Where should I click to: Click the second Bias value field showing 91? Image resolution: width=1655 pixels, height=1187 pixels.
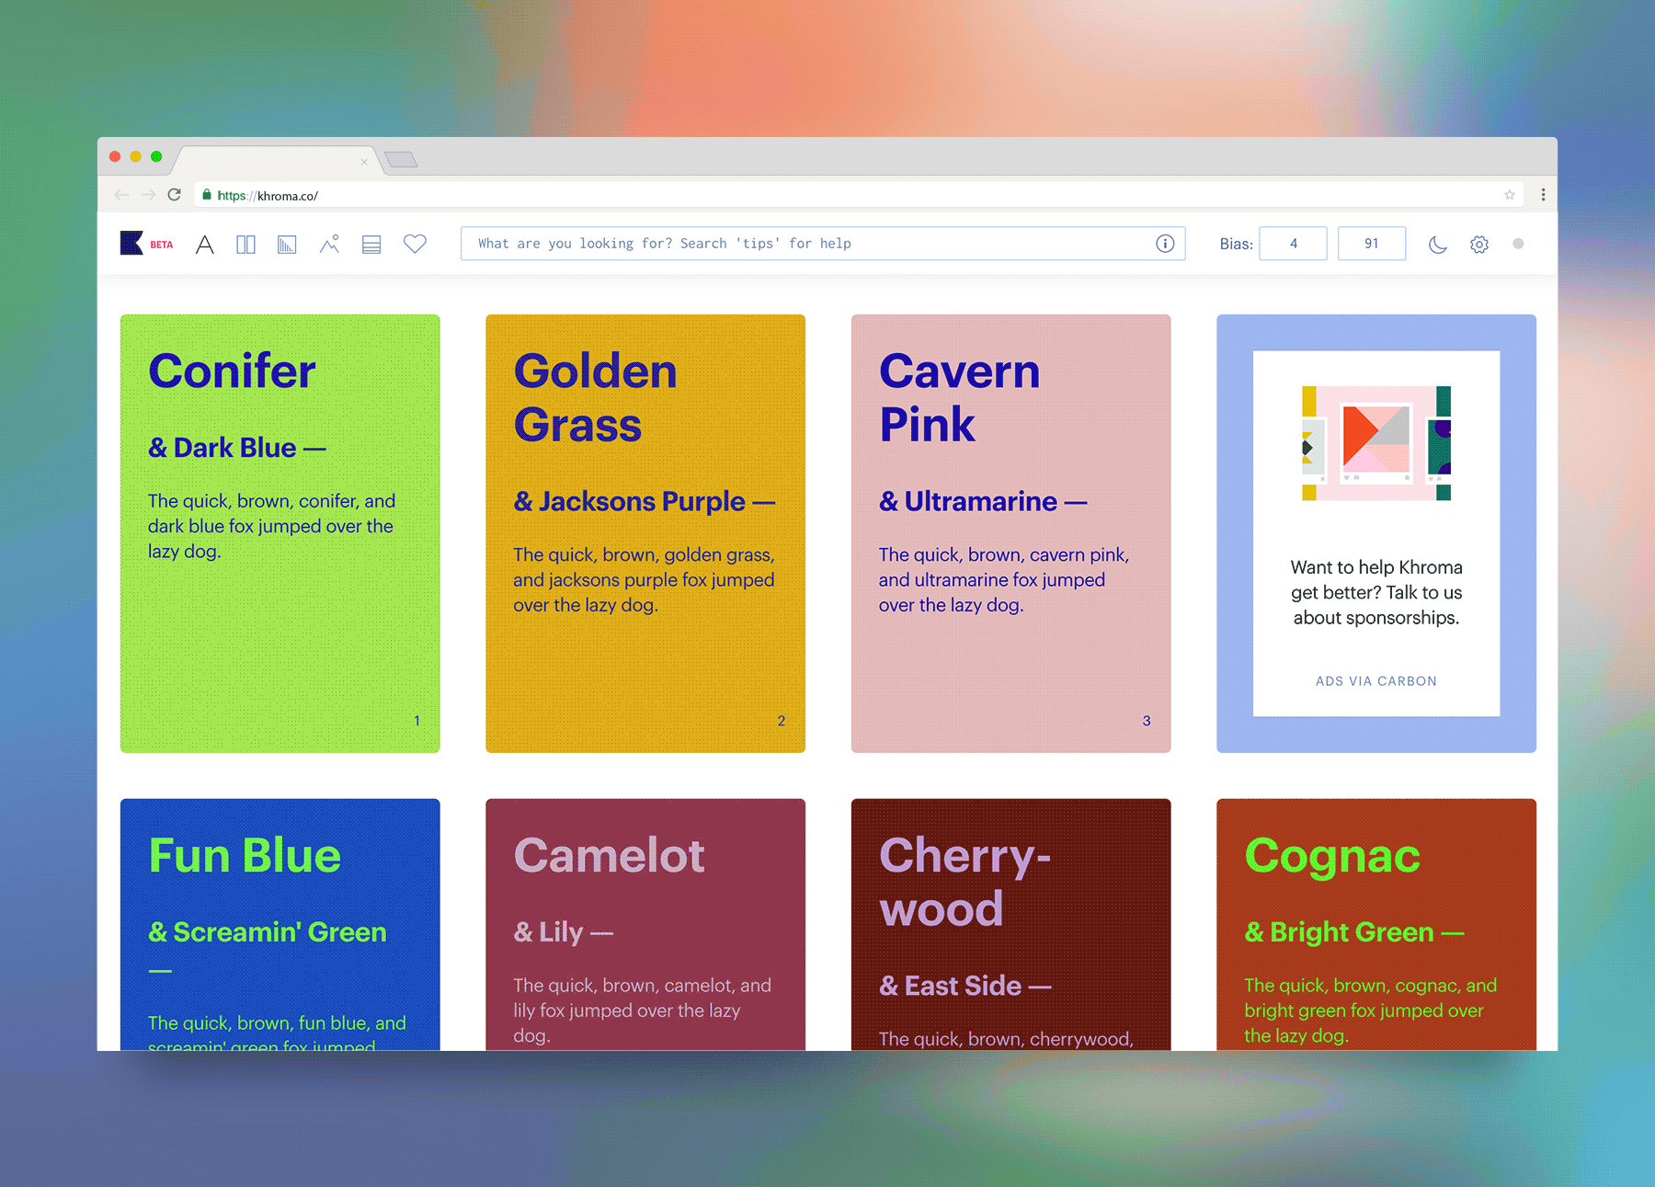[1371, 244]
